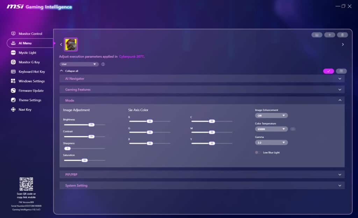Select the Cyberpunk 2077 game thumbnail
This screenshot has height=218, width=358.
click(71, 44)
